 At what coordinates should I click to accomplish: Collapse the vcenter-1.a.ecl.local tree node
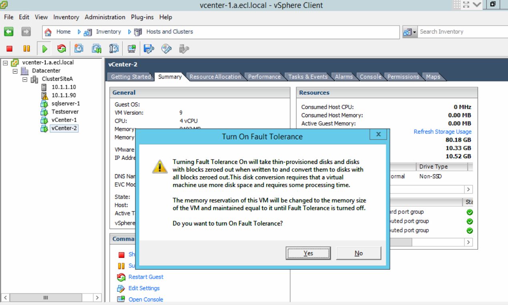(x=5, y=63)
